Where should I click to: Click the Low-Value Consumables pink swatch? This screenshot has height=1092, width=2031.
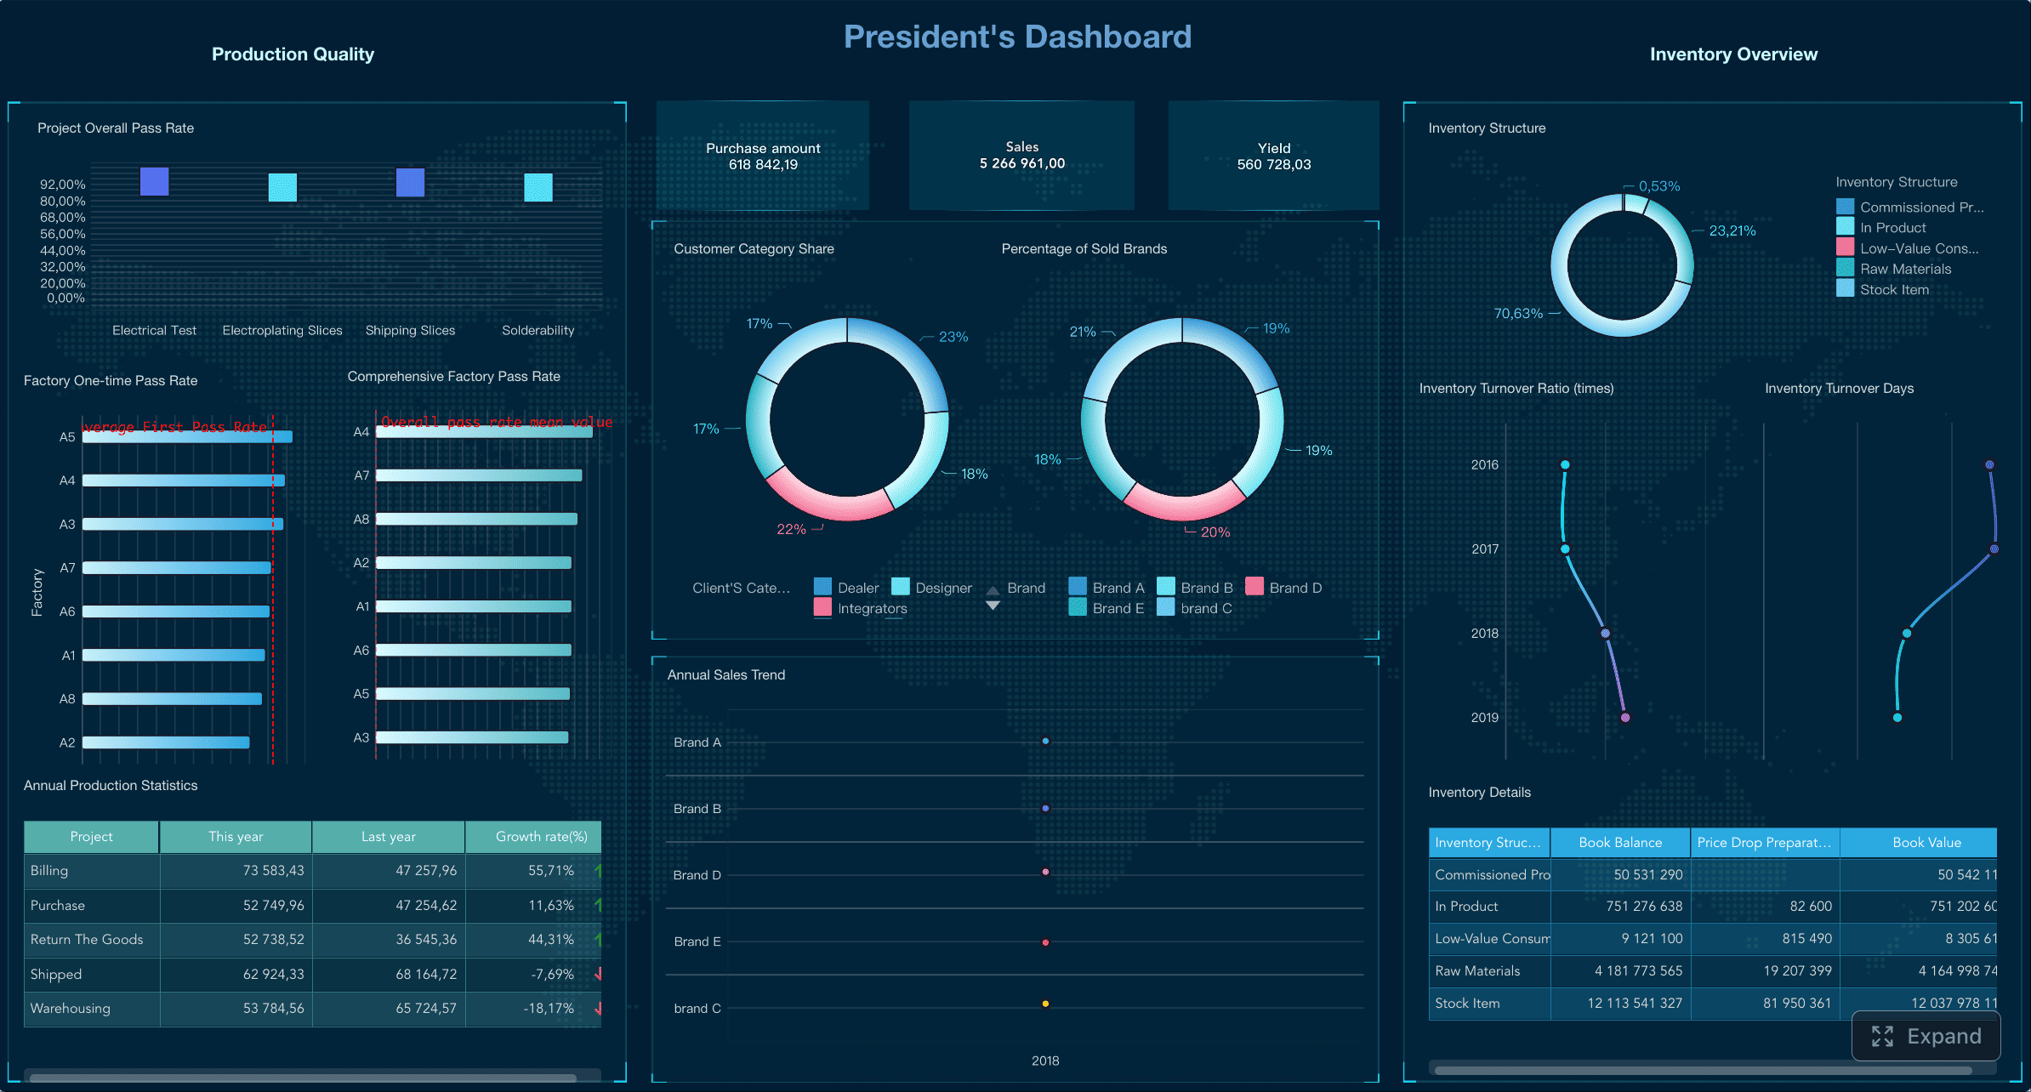pyautogui.click(x=1844, y=247)
